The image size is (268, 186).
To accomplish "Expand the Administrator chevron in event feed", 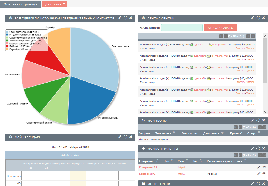I will tap(141, 28).
